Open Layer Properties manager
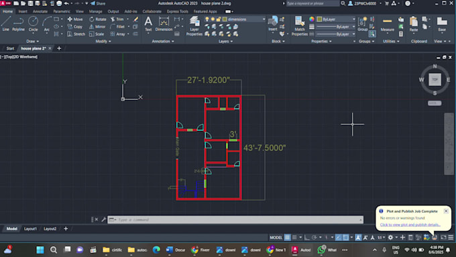Image resolution: width=456 pixels, height=257 pixels. tap(194, 26)
